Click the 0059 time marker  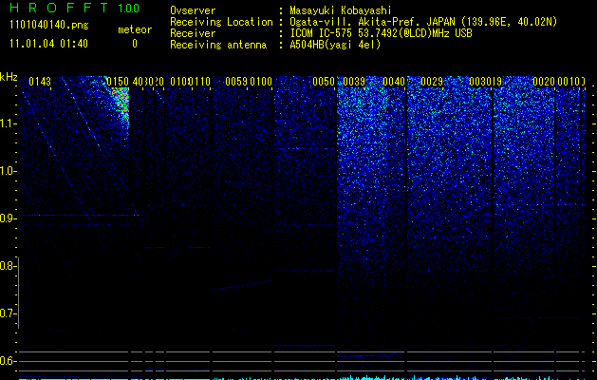(x=236, y=82)
